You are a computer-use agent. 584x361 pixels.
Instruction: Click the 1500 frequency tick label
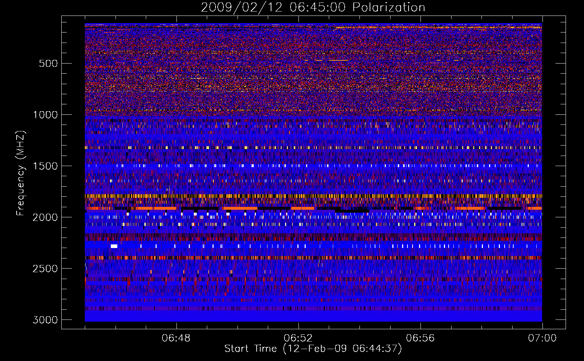45,166
